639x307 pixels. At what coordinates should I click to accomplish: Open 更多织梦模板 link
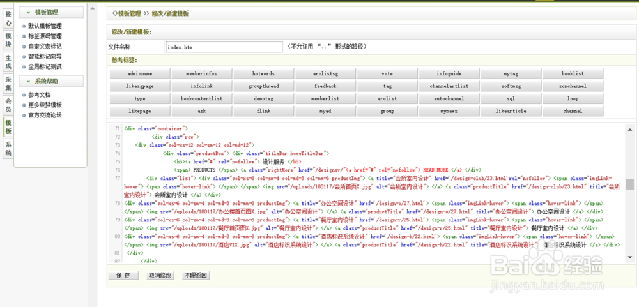[x=45, y=105]
